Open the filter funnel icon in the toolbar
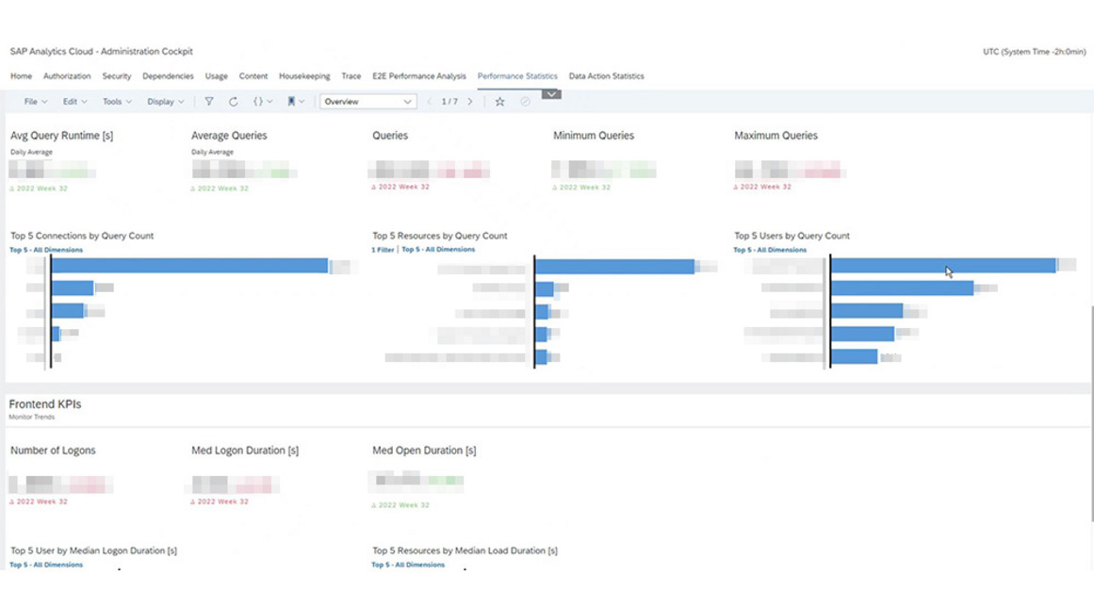 [x=208, y=102]
